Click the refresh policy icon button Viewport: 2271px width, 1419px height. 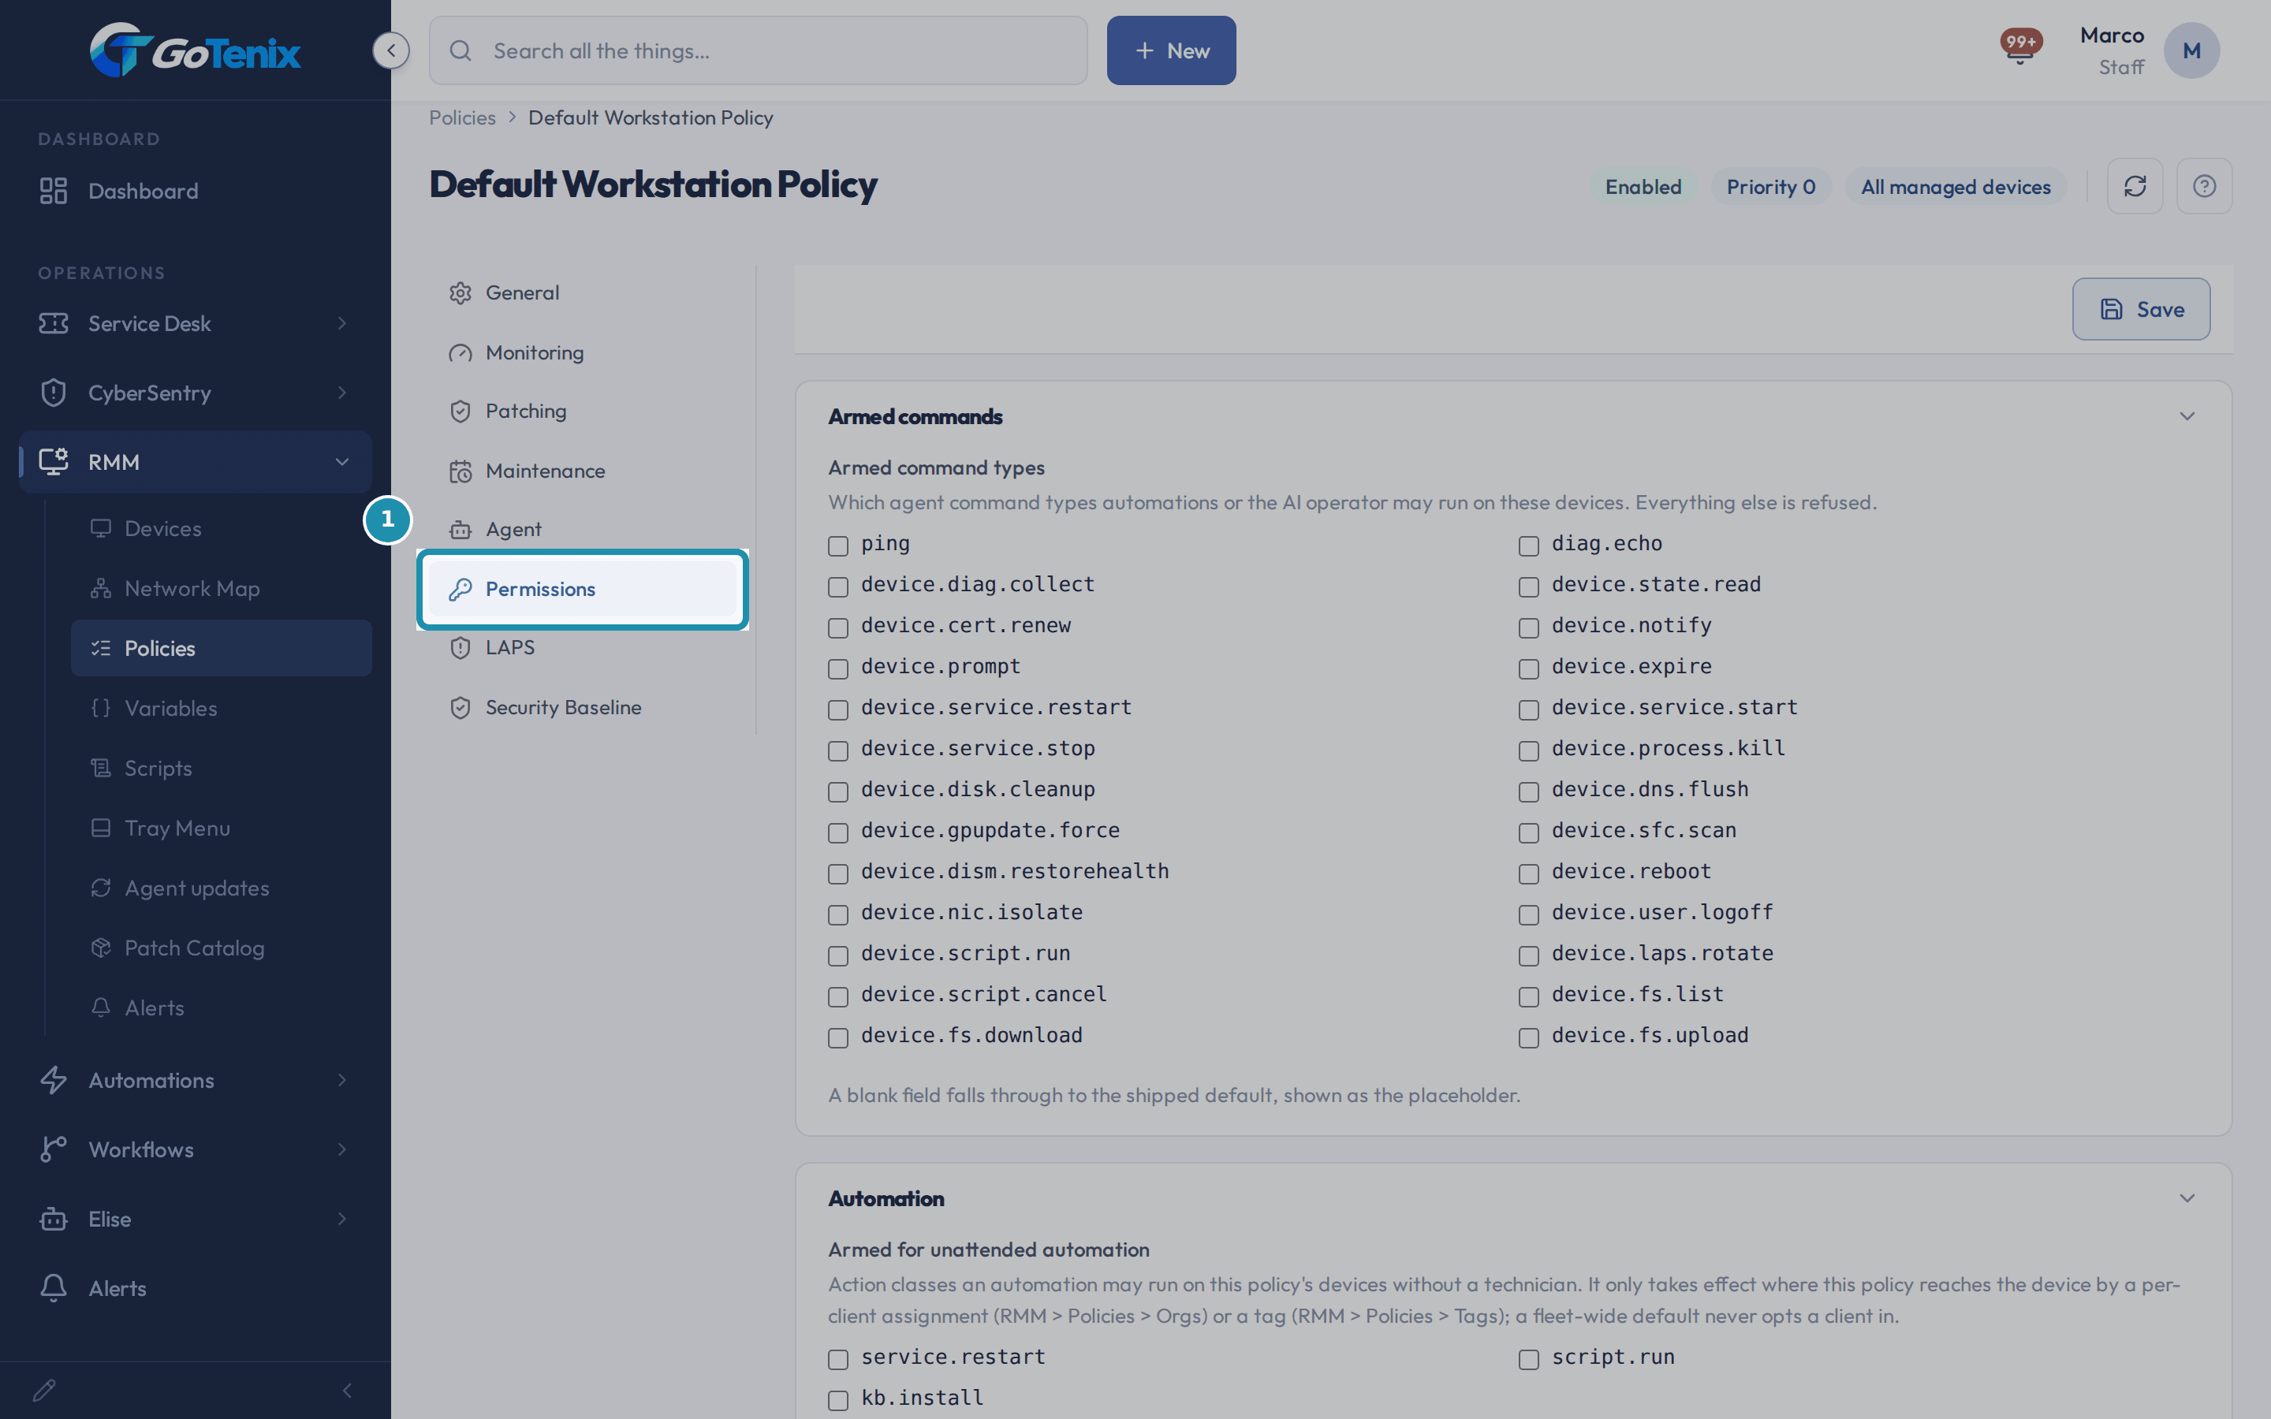point(2135,186)
